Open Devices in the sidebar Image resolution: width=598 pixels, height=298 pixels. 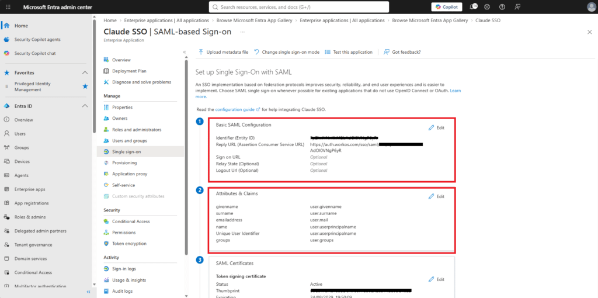(22, 161)
